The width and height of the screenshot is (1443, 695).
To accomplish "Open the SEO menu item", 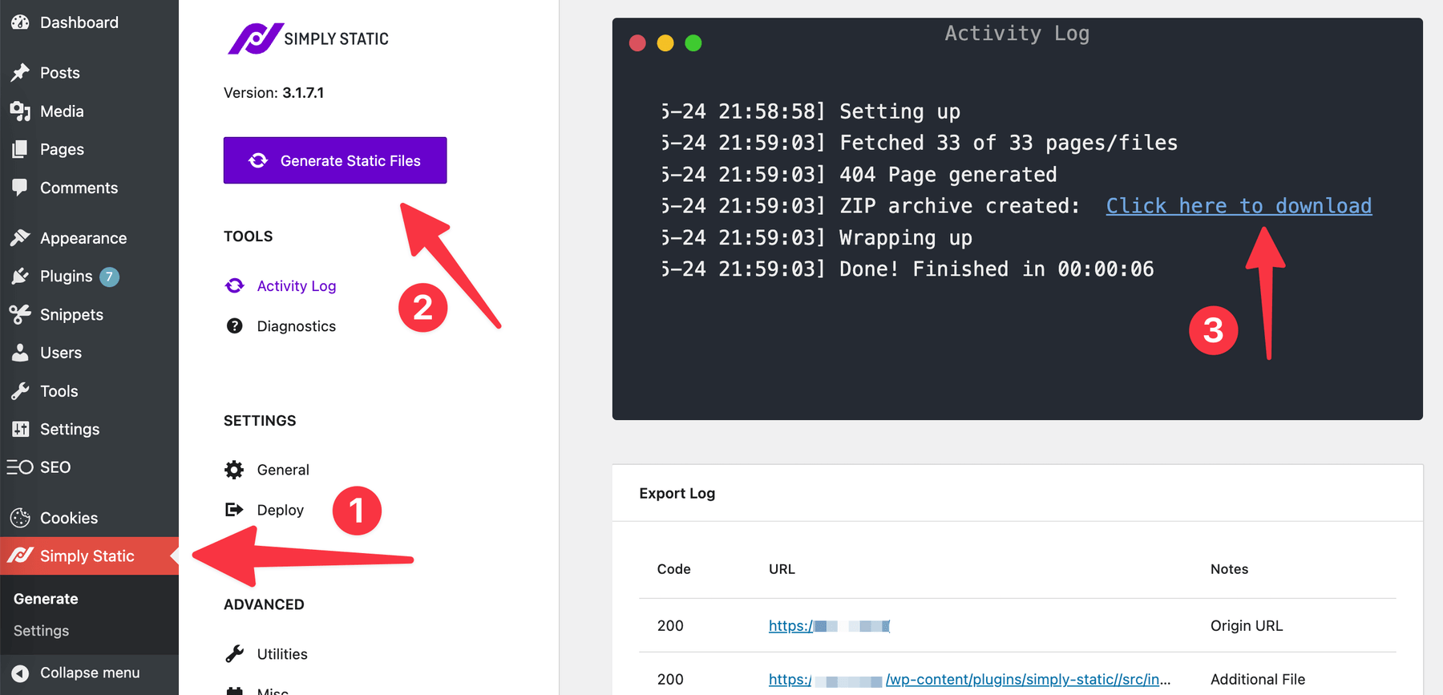I will 55,467.
